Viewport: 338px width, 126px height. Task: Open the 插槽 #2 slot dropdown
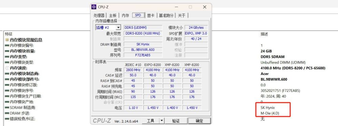click(x=108, y=28)
